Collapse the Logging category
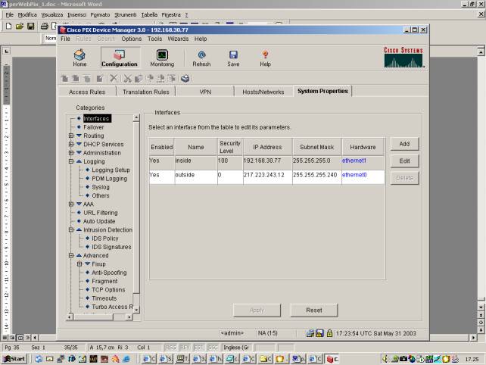The width and height of the screenshot is (486, 365). tap(71, 161)
